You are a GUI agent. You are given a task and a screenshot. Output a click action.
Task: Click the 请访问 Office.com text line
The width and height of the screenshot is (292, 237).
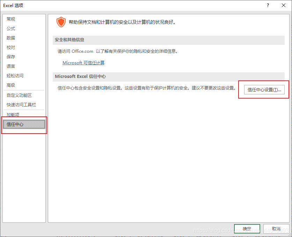click(x=118, y=51)
